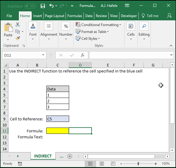Select column E header

pyautogui.click(x=108, y=65)
